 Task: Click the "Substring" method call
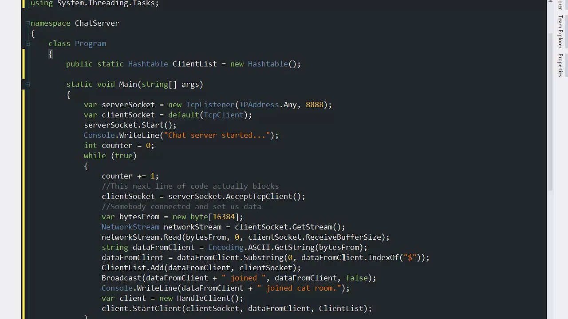(263, 257)
